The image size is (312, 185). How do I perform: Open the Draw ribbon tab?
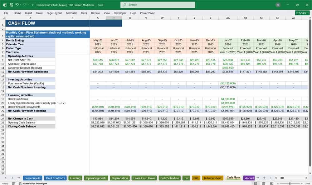(39, 13)
